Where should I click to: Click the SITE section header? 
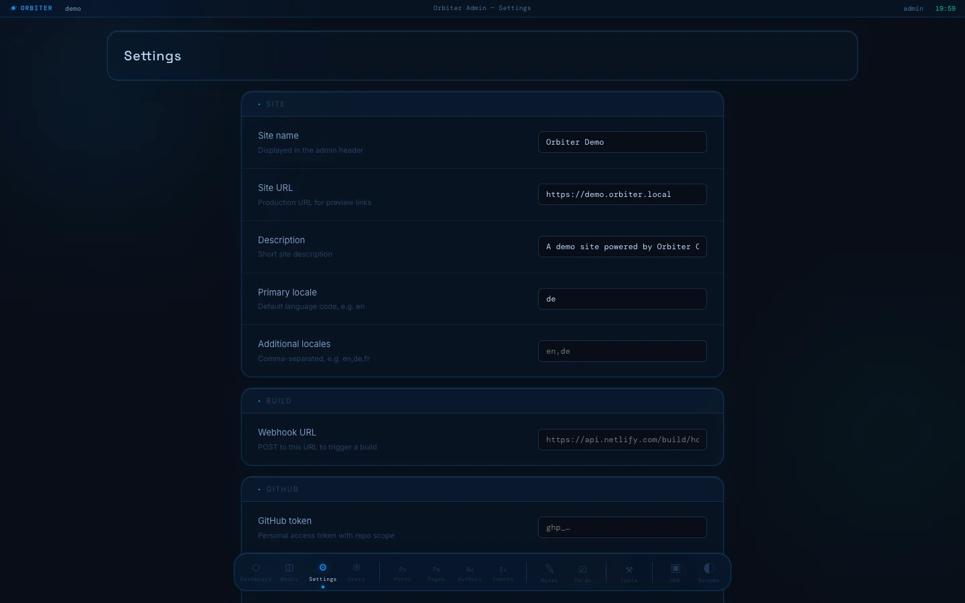pos(482,104)
